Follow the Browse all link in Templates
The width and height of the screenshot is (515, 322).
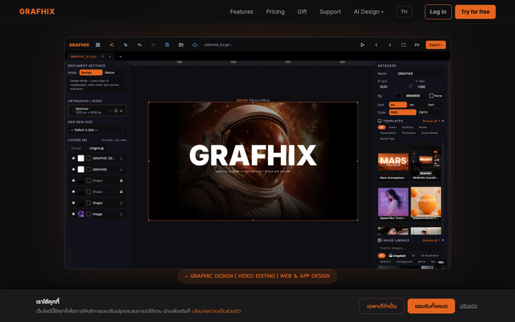point(431,121)
